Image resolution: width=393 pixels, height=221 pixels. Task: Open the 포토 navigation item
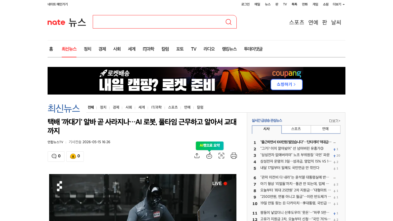click(x=180, y=49)
